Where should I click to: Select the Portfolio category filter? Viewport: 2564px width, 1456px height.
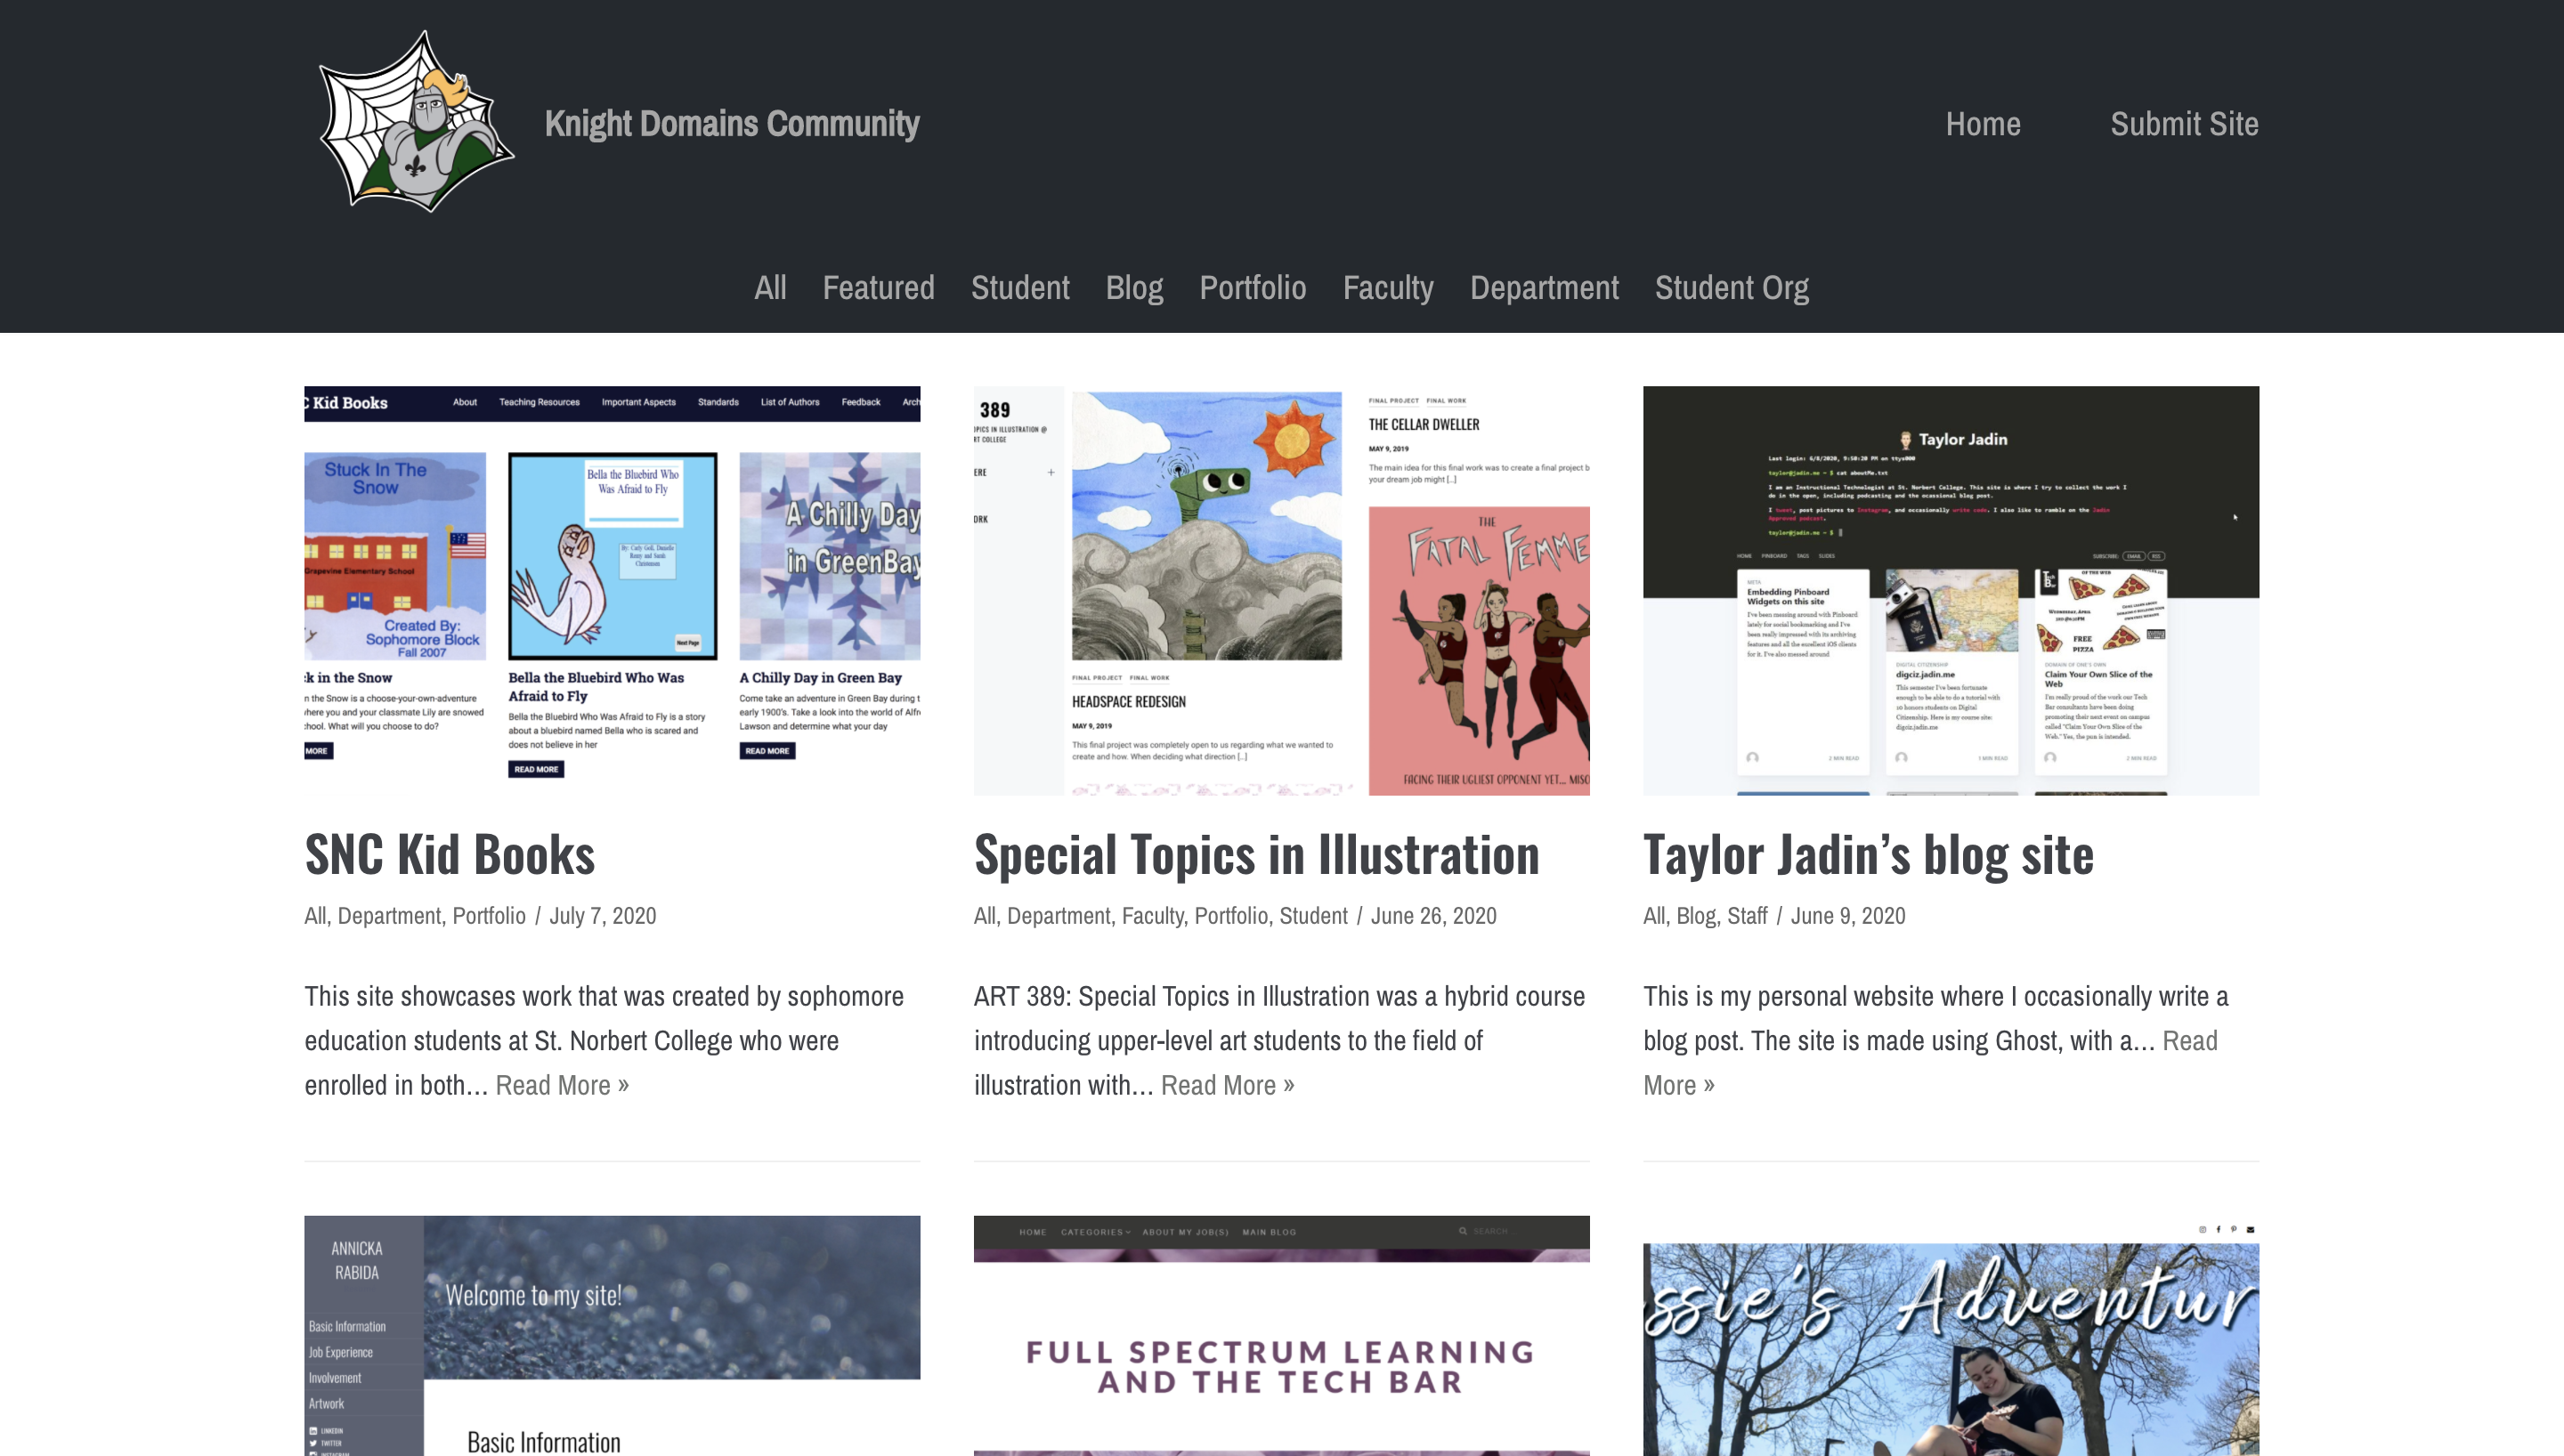1252,288
